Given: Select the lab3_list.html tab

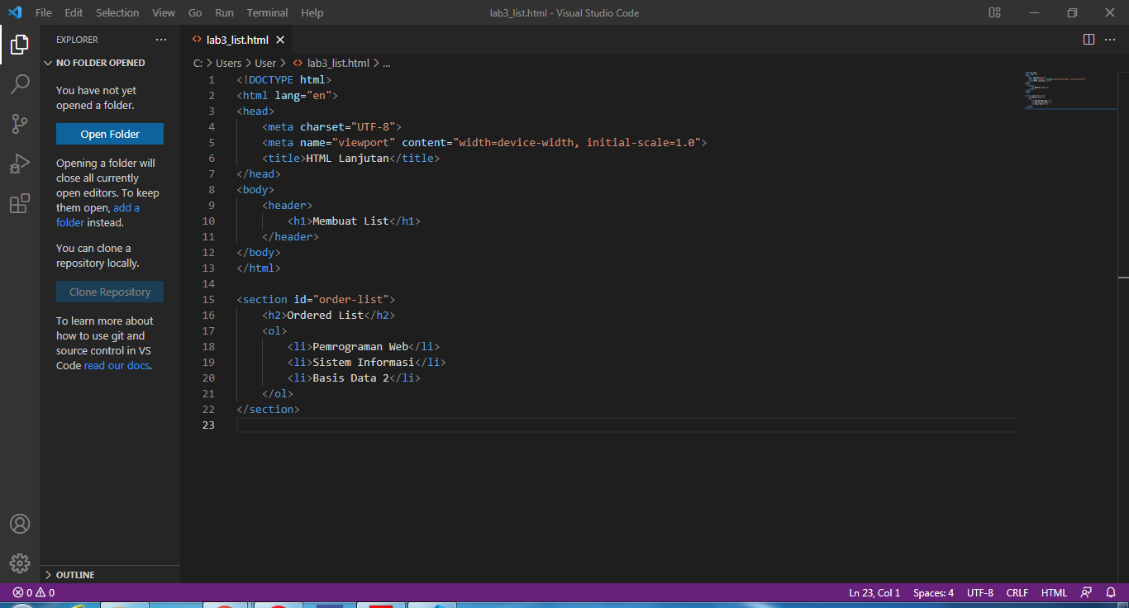Looking at the screenshot, I should pos(238,38).
